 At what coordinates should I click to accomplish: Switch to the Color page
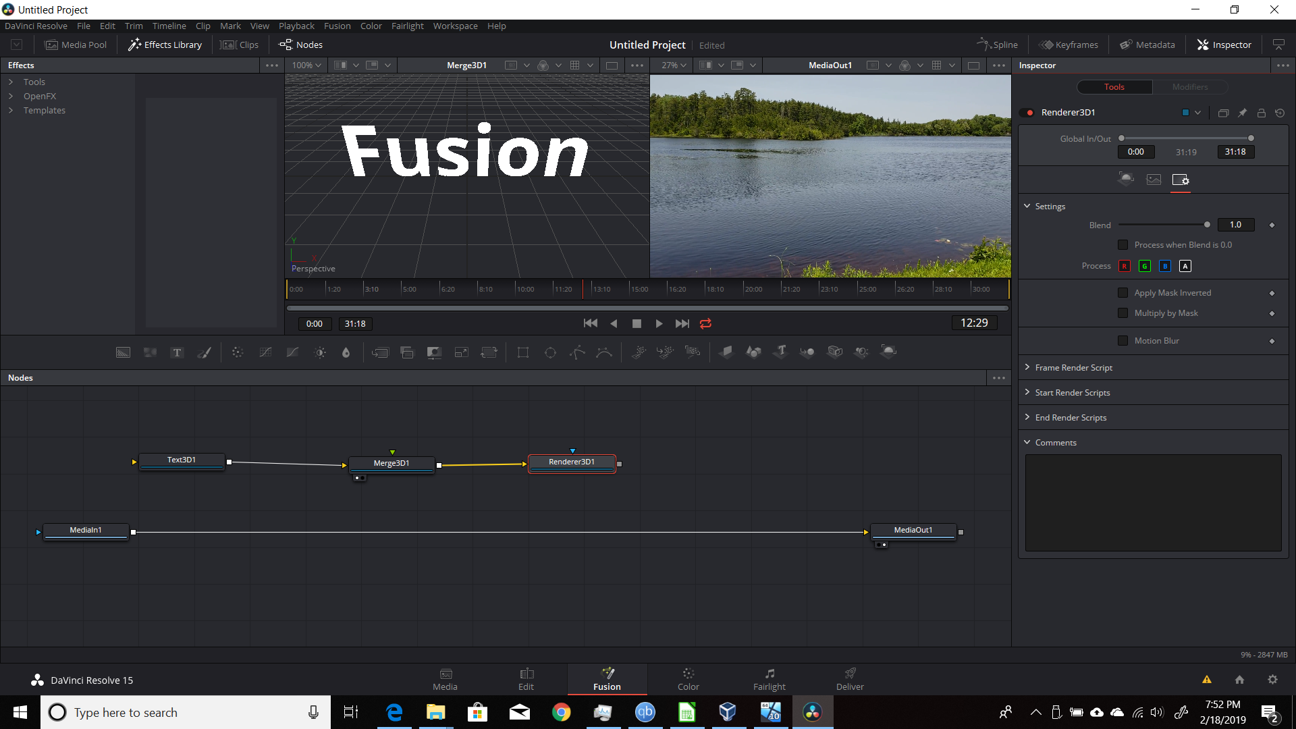click(x=688, y=679)
